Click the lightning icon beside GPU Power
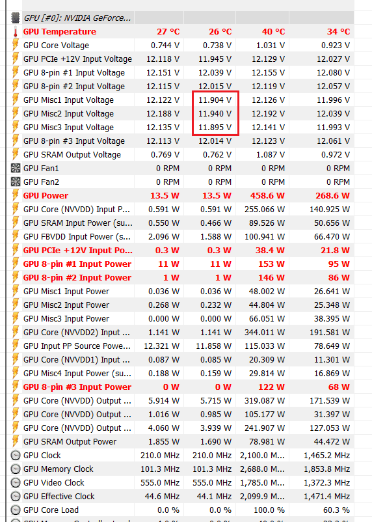 16,195
